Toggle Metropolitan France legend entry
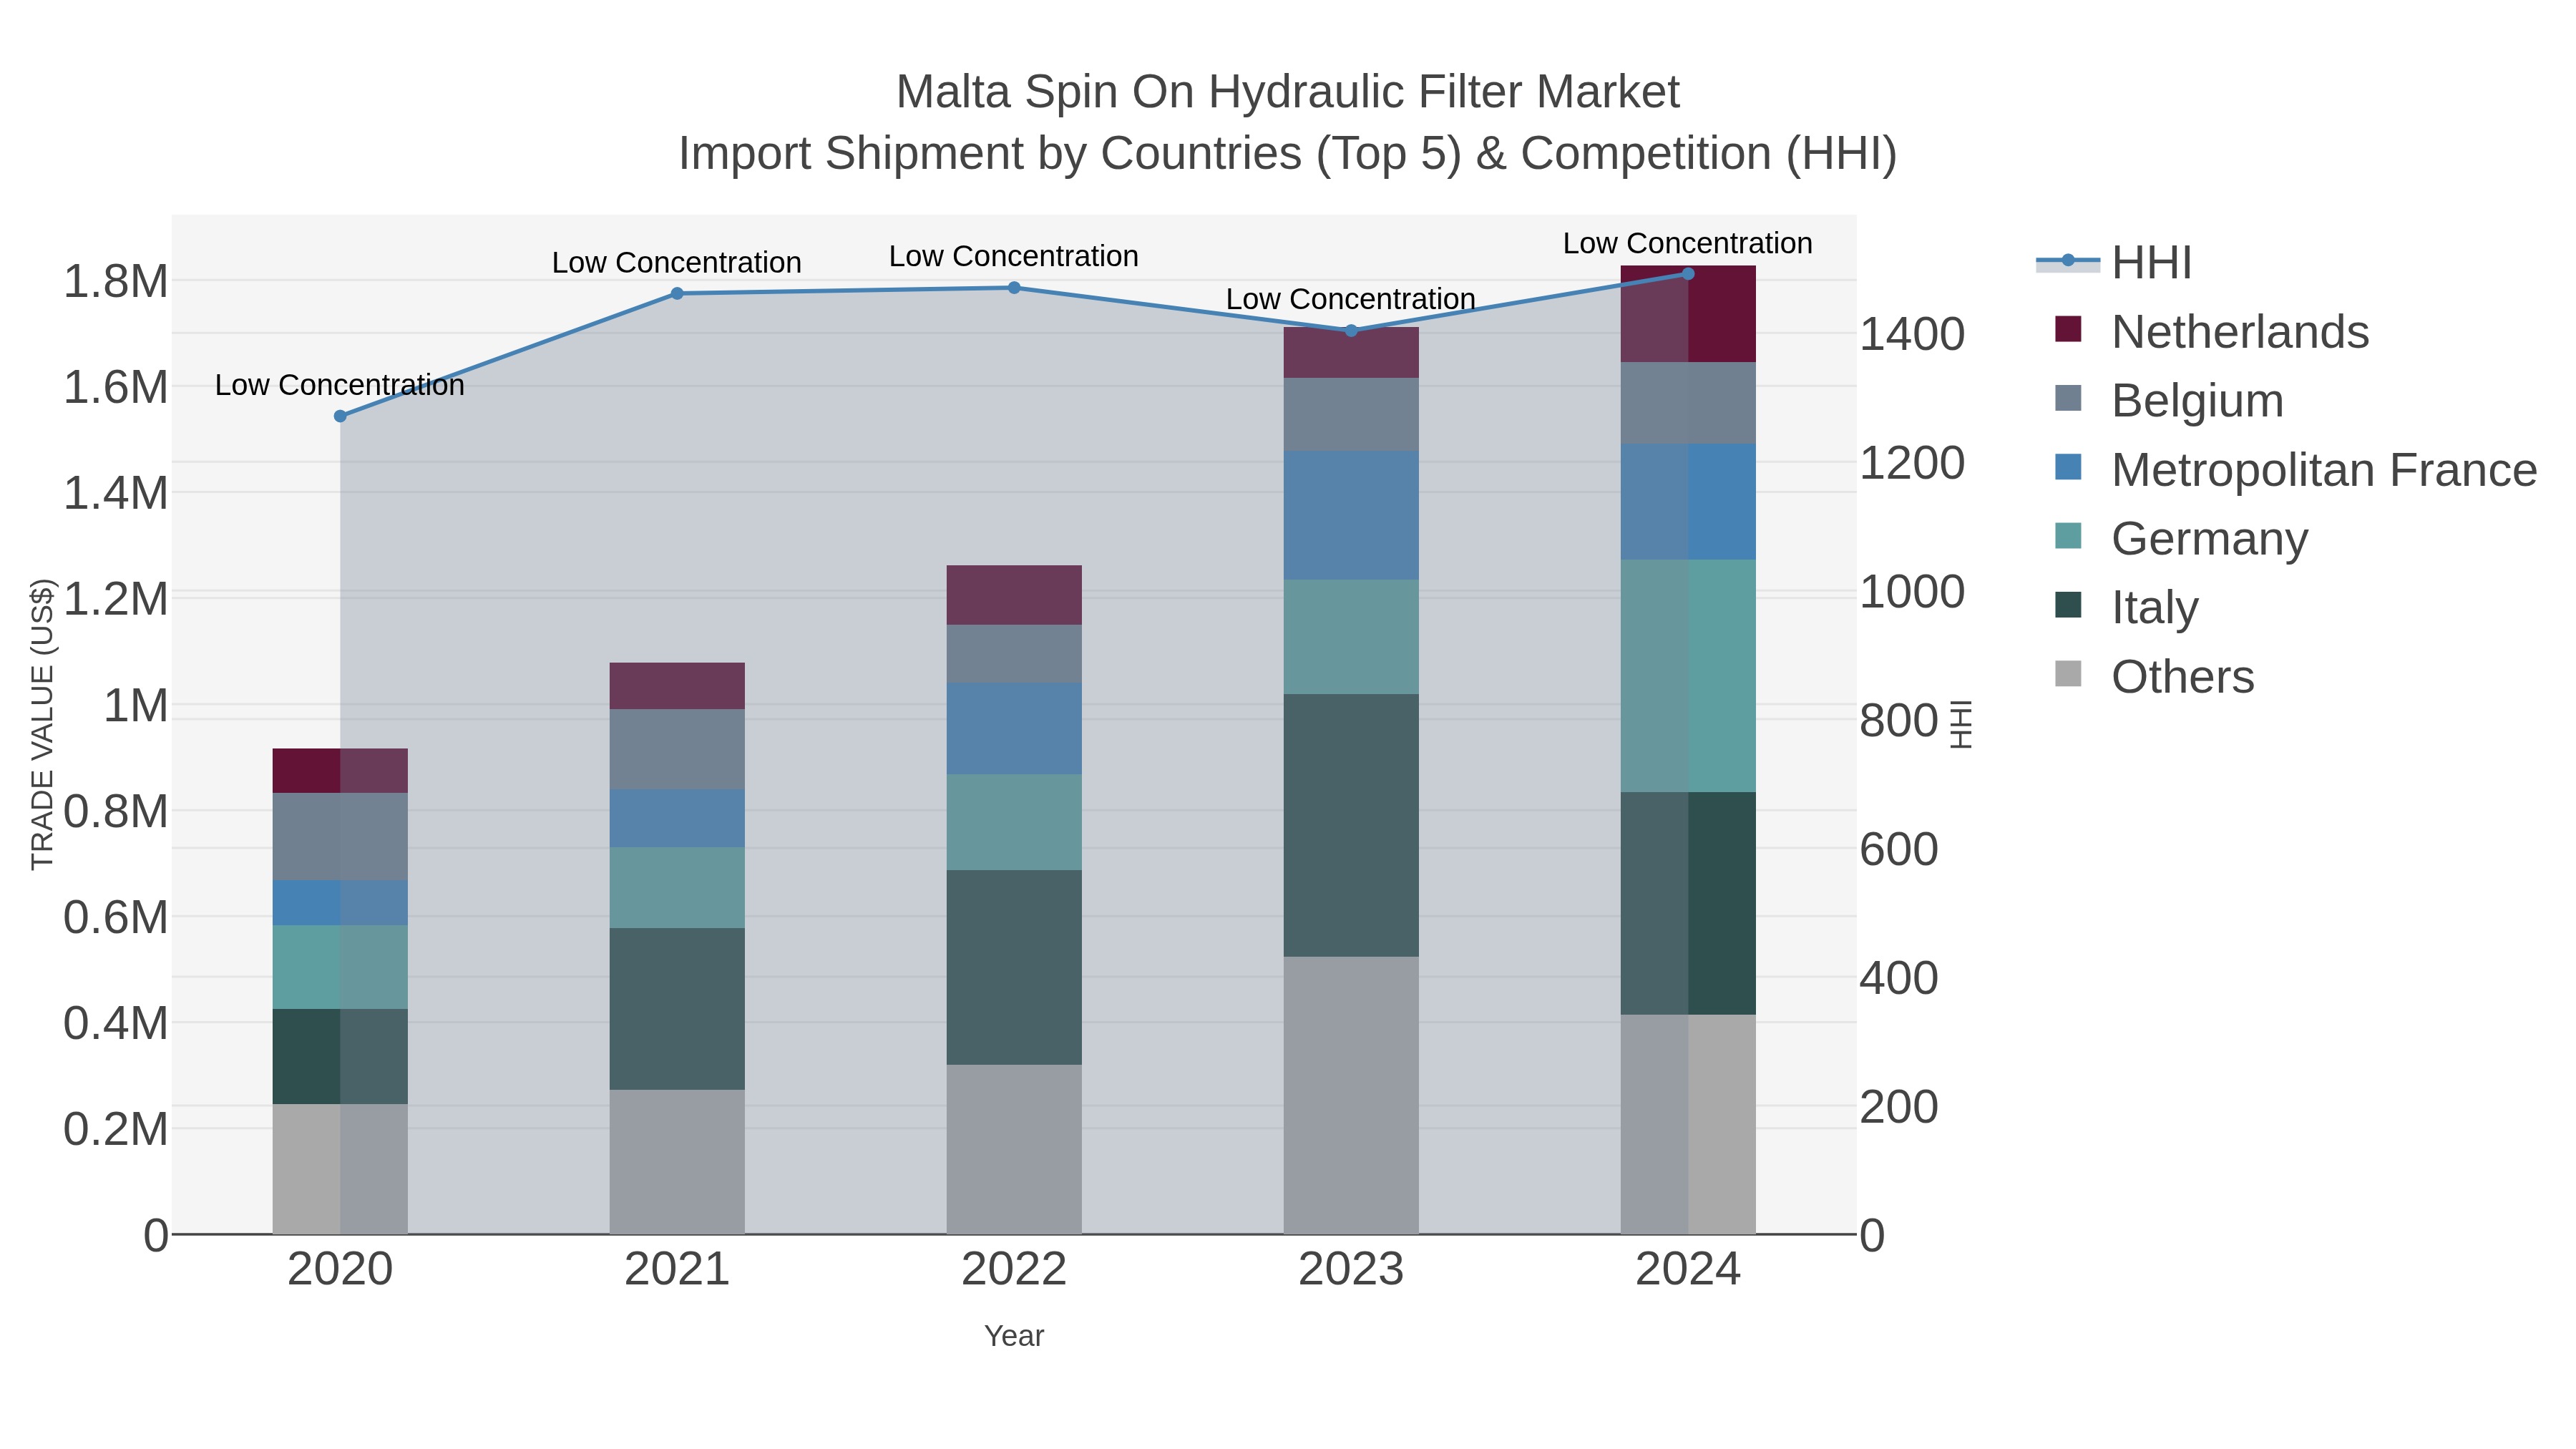2576x1449 pixels. 2296,470
